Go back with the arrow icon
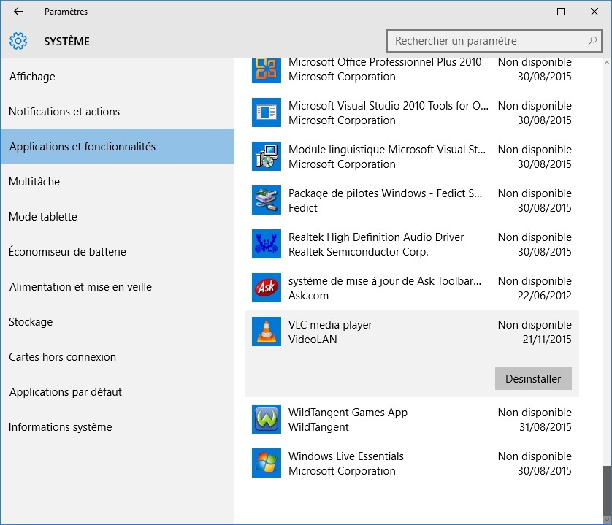The height and width of the screenshot is (525, 612). pyautogui.click(x=18, y=12)
